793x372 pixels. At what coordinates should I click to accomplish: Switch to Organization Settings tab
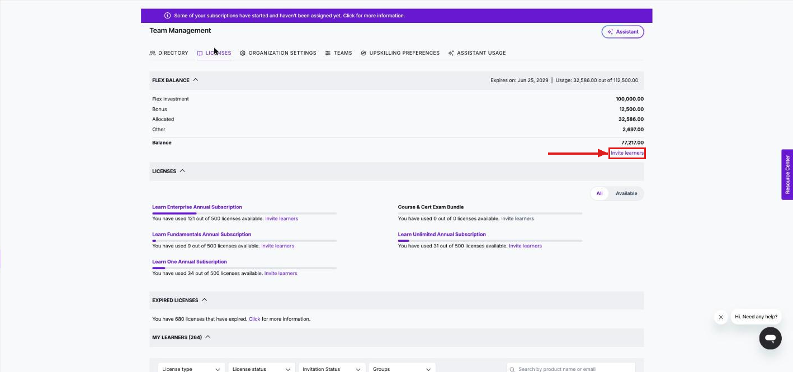(278, 53)
